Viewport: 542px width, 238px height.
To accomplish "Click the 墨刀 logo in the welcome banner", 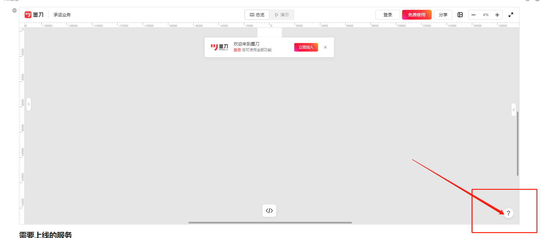I will pyautogui.click(x=219, y=47).
